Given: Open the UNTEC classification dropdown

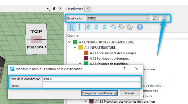Looking at the screenshot, I should click(118, 18).
